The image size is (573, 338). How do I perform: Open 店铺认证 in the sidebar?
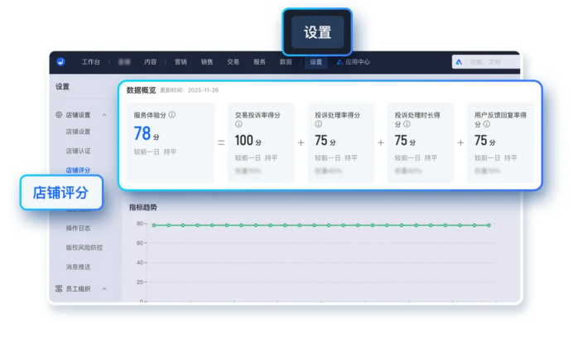[78, 151]
